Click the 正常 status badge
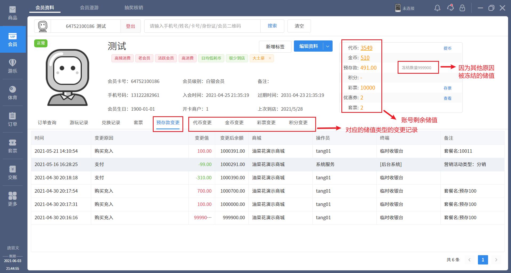 click(x=41, y=43)
